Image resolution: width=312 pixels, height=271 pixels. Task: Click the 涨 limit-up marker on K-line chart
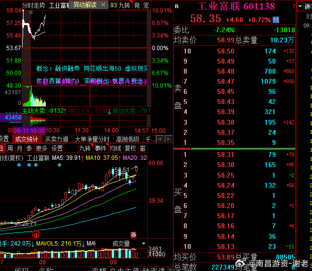click(x=133, y=235)
